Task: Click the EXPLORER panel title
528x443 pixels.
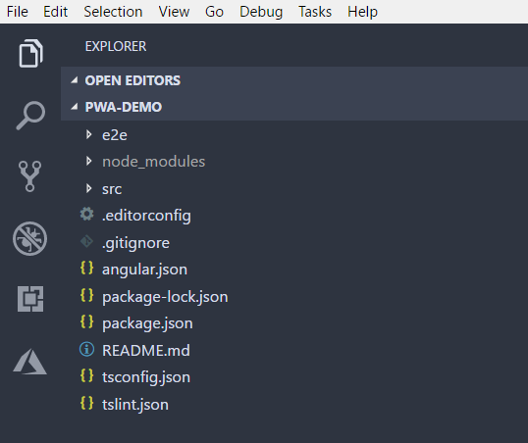Action: click(116, 46)
